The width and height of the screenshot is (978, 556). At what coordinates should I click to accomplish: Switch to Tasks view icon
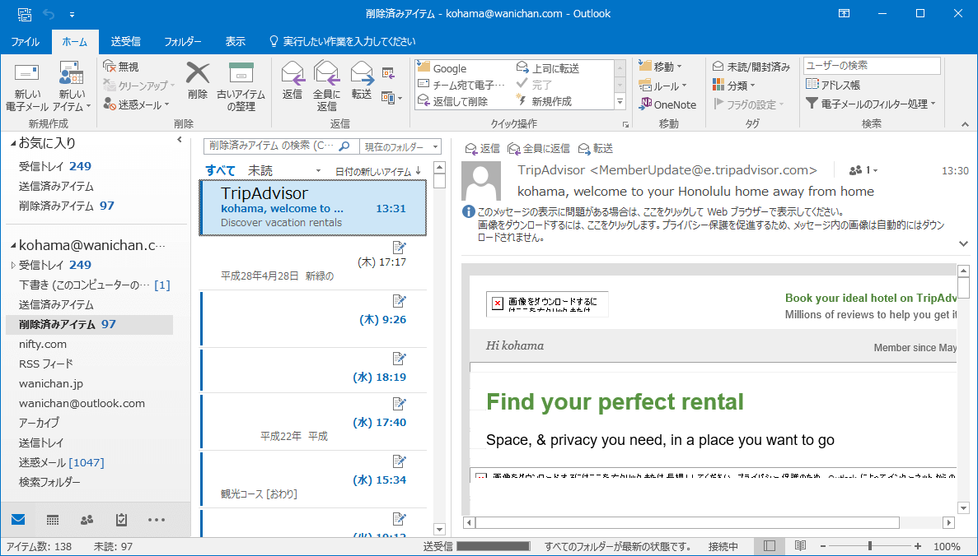122,520
